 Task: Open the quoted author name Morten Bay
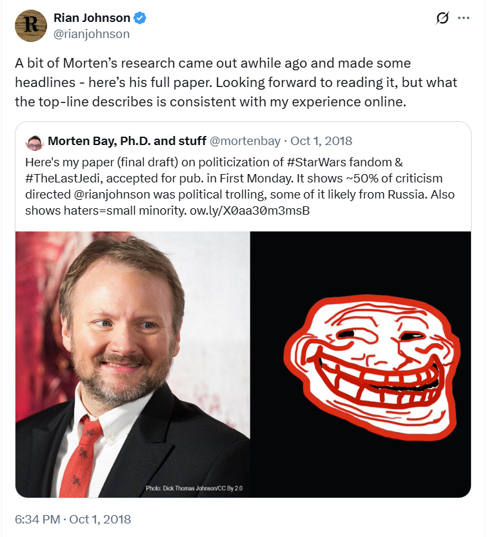[127, 141]
